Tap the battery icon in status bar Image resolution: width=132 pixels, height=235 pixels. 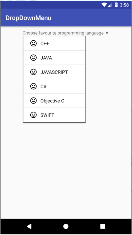tap(116, 5)
